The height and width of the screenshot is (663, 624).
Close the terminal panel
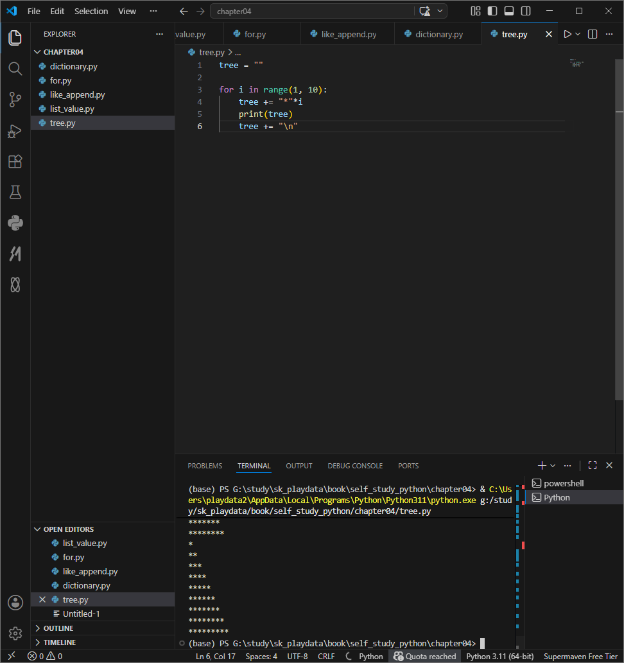(x=609, y=466)
